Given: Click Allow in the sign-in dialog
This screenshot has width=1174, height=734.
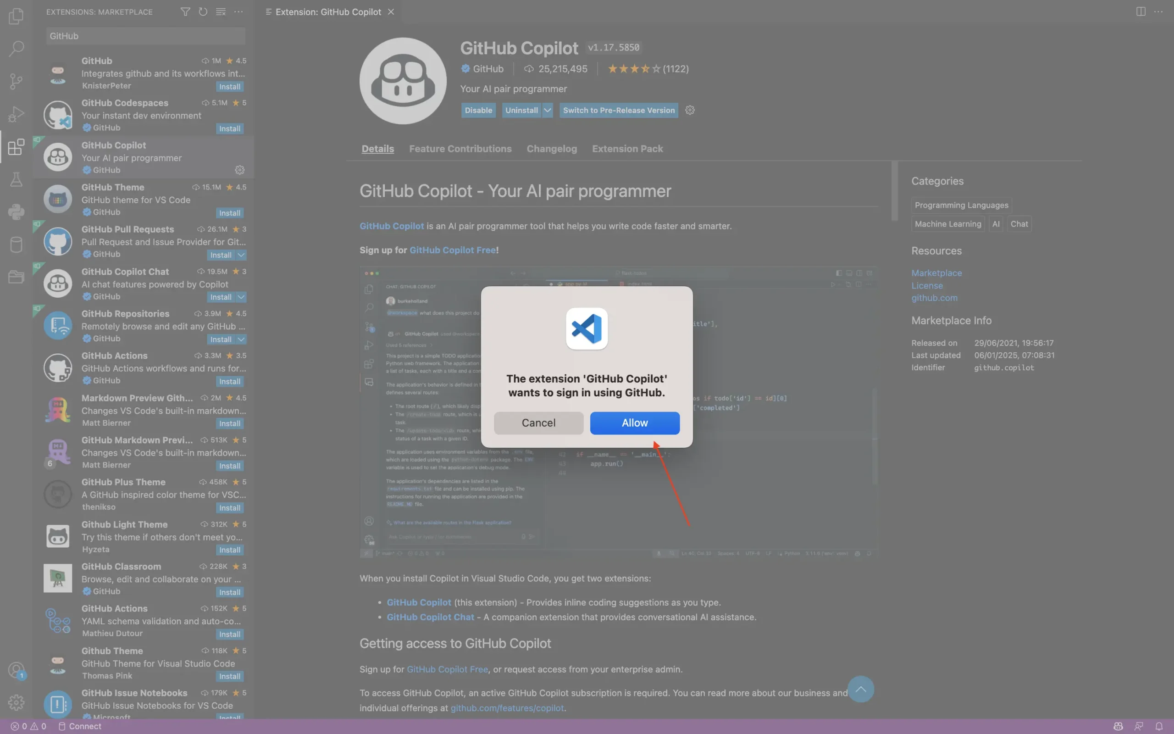Looking at the screenshot, I should point(635,423).
